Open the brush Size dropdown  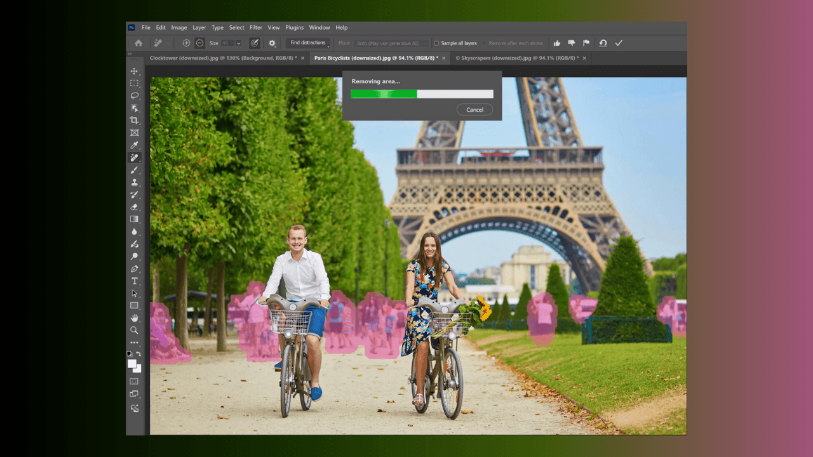(x=238, y=43)
